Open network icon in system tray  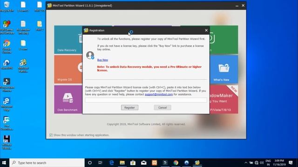pos(257,163)
